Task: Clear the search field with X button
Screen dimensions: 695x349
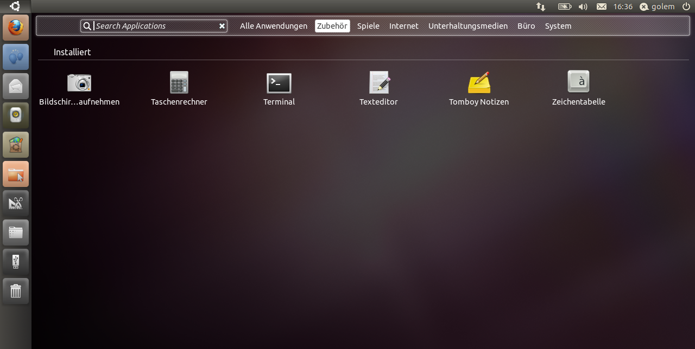Action: point(222,26)
